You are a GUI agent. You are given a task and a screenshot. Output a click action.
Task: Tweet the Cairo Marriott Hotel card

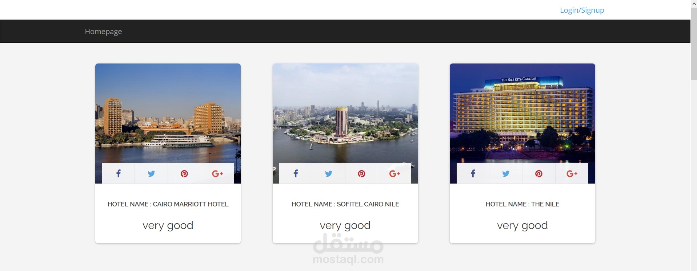151,173
